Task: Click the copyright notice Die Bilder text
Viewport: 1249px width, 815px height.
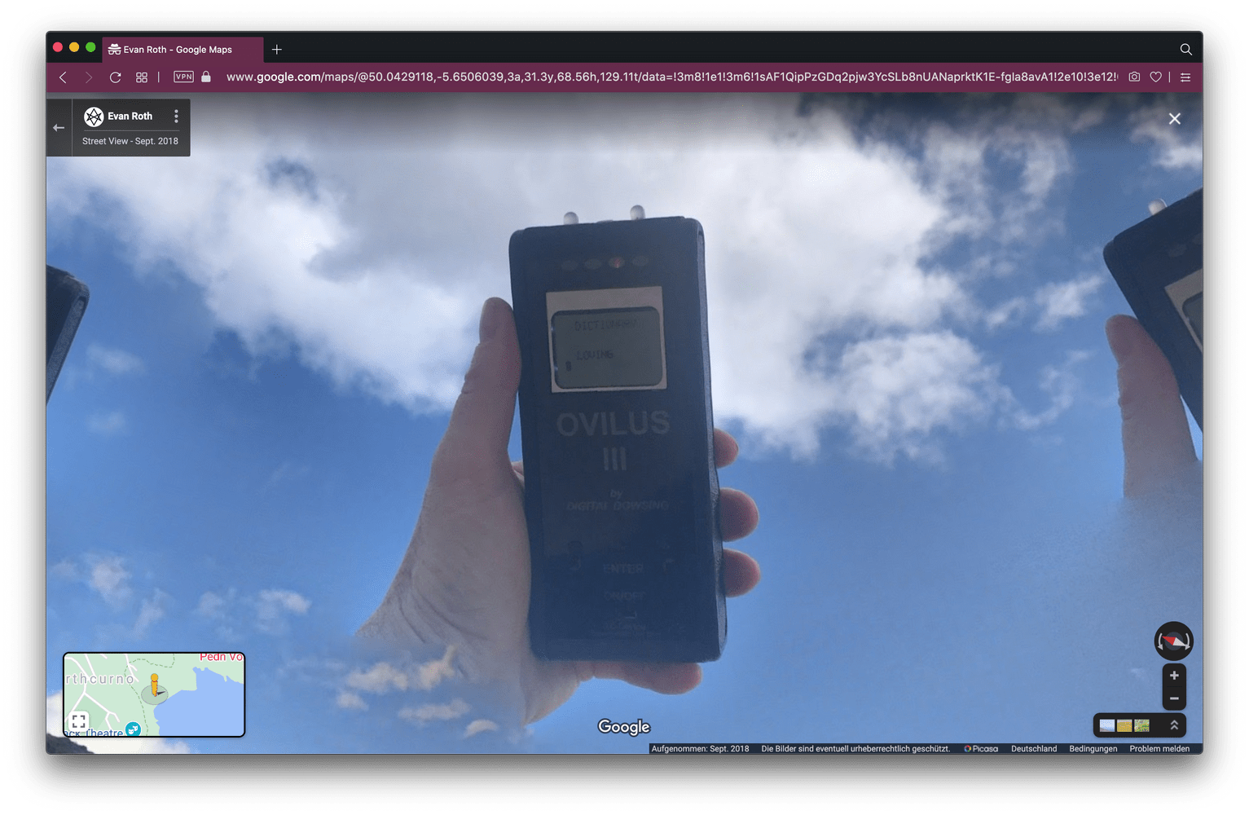Action: 855,748
